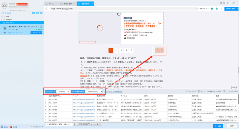Open the Skype link in status bar
This screenshot has width=239, height=129.
pos(6,127)
